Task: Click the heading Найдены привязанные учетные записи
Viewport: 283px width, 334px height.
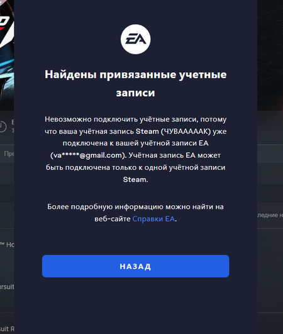Action: pyautogui.click(x=135, y=84)
